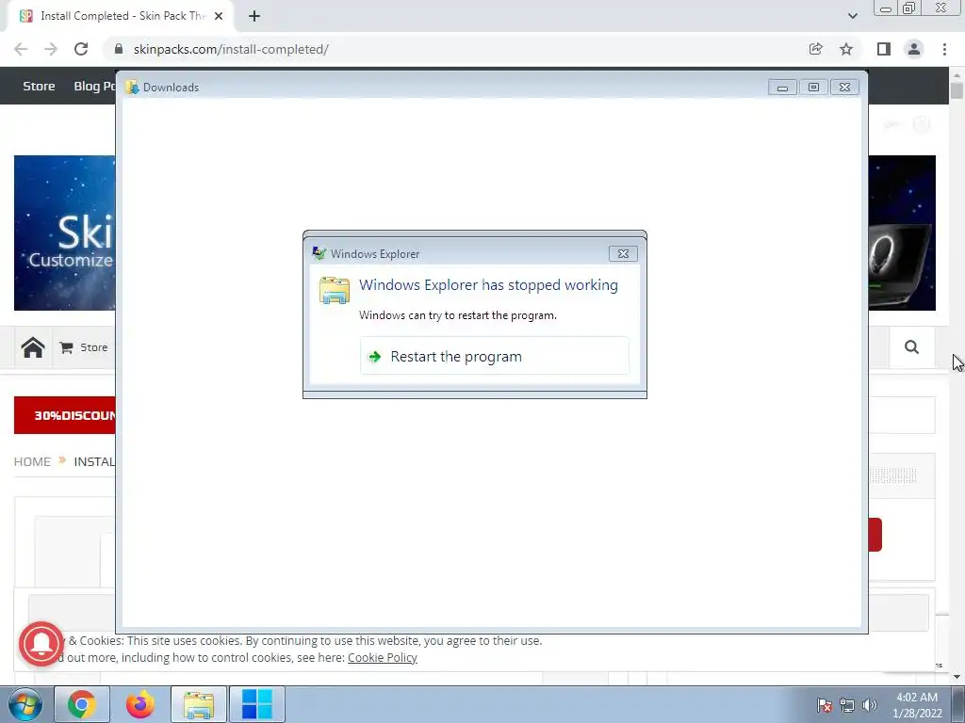Click the 30% discount red banner

65,415
